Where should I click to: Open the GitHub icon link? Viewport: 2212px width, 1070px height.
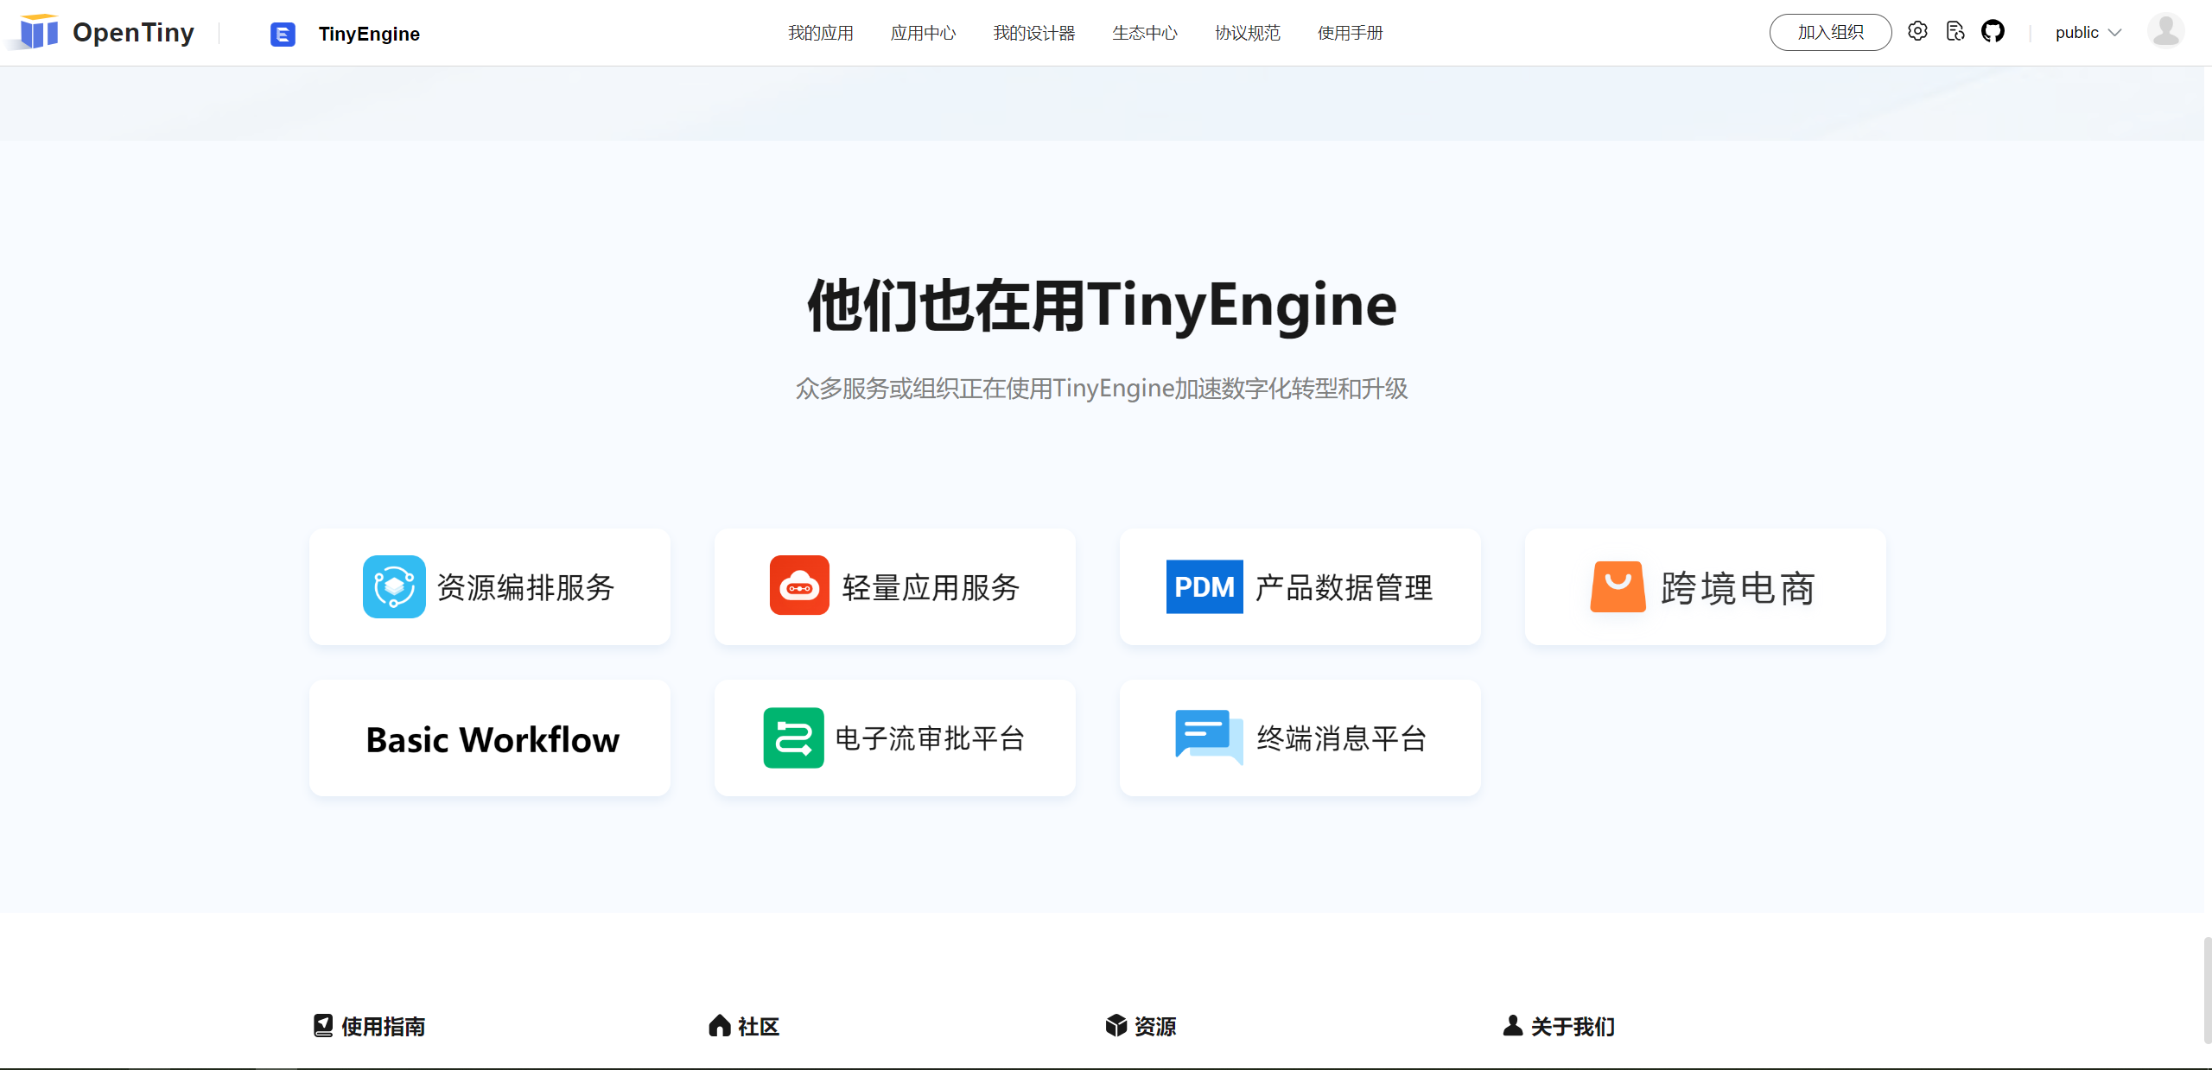[x=1993, y=32]
